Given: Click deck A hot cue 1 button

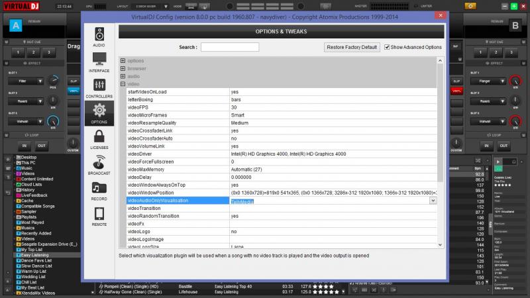Looking at the screenshot, I should [x=18, y=52].
